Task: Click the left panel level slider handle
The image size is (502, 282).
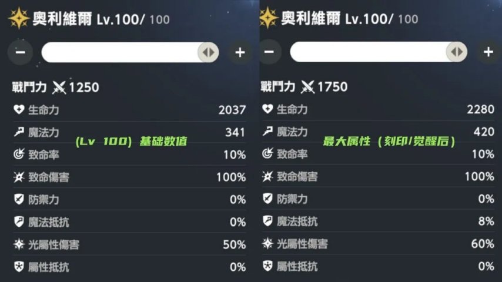Action: point(208,52)
